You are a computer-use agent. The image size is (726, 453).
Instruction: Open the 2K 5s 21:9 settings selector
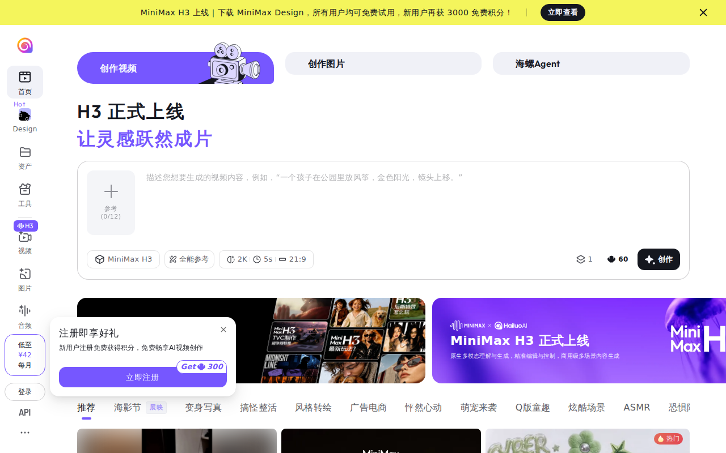click(x=266, y=259)
